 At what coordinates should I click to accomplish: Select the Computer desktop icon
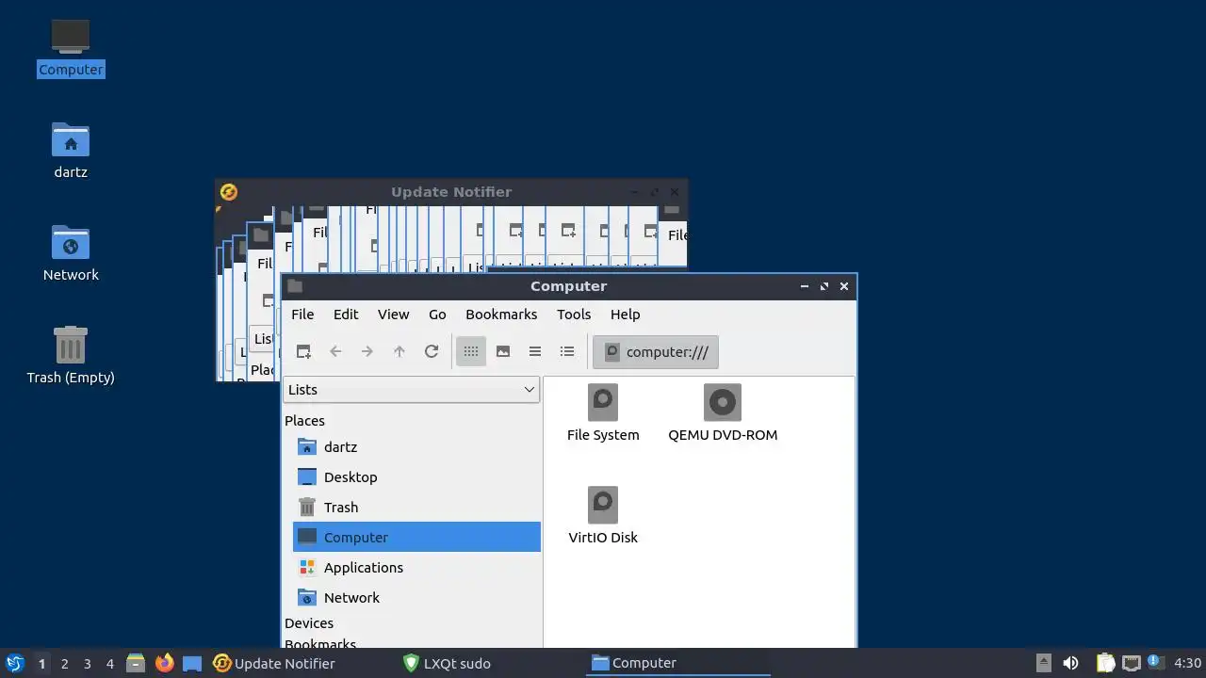tap(71, 47)
